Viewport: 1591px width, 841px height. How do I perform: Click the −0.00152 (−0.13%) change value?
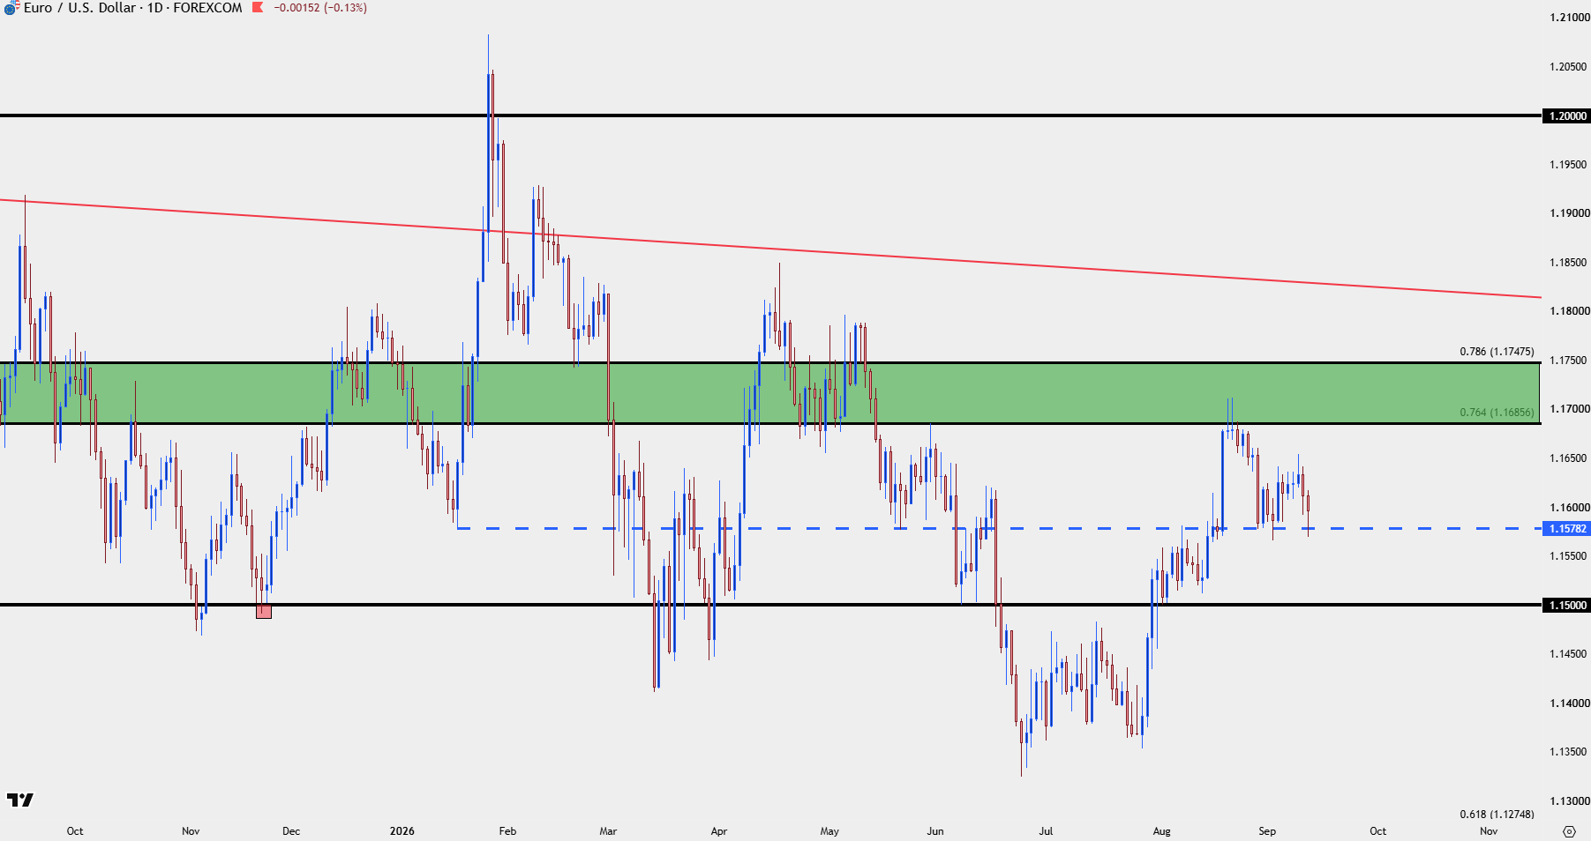[x=320, y=8]
